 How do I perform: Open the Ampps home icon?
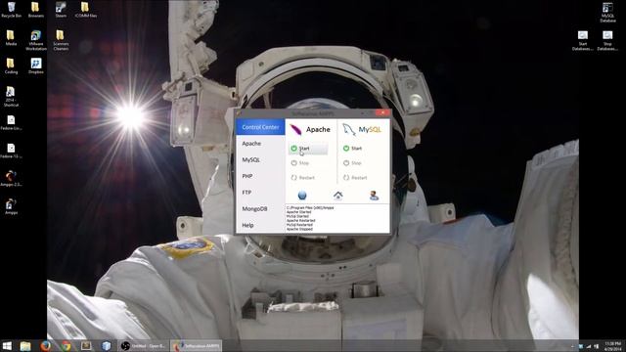pos(337,196)
